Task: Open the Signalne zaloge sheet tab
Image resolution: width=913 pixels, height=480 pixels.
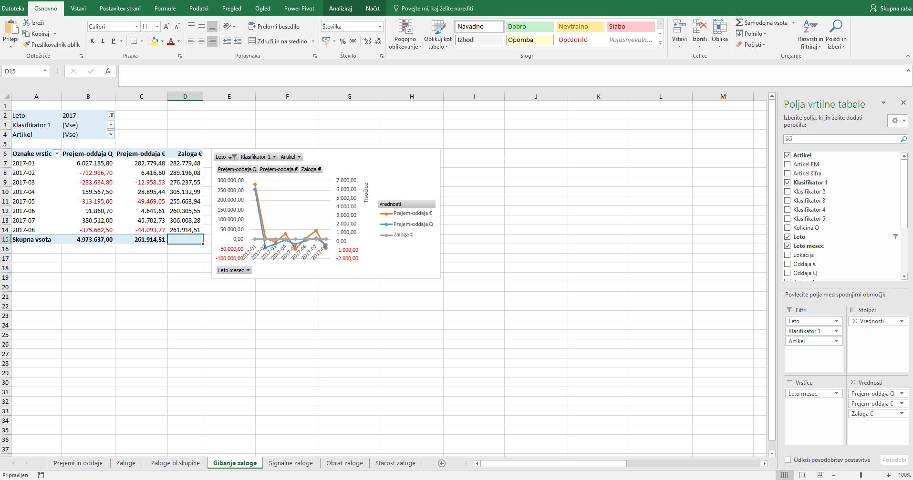Action: point(290,463)
